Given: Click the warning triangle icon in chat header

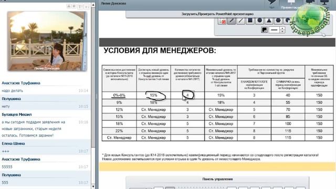Looking at the screenshot, I should (x=69, y=6).
